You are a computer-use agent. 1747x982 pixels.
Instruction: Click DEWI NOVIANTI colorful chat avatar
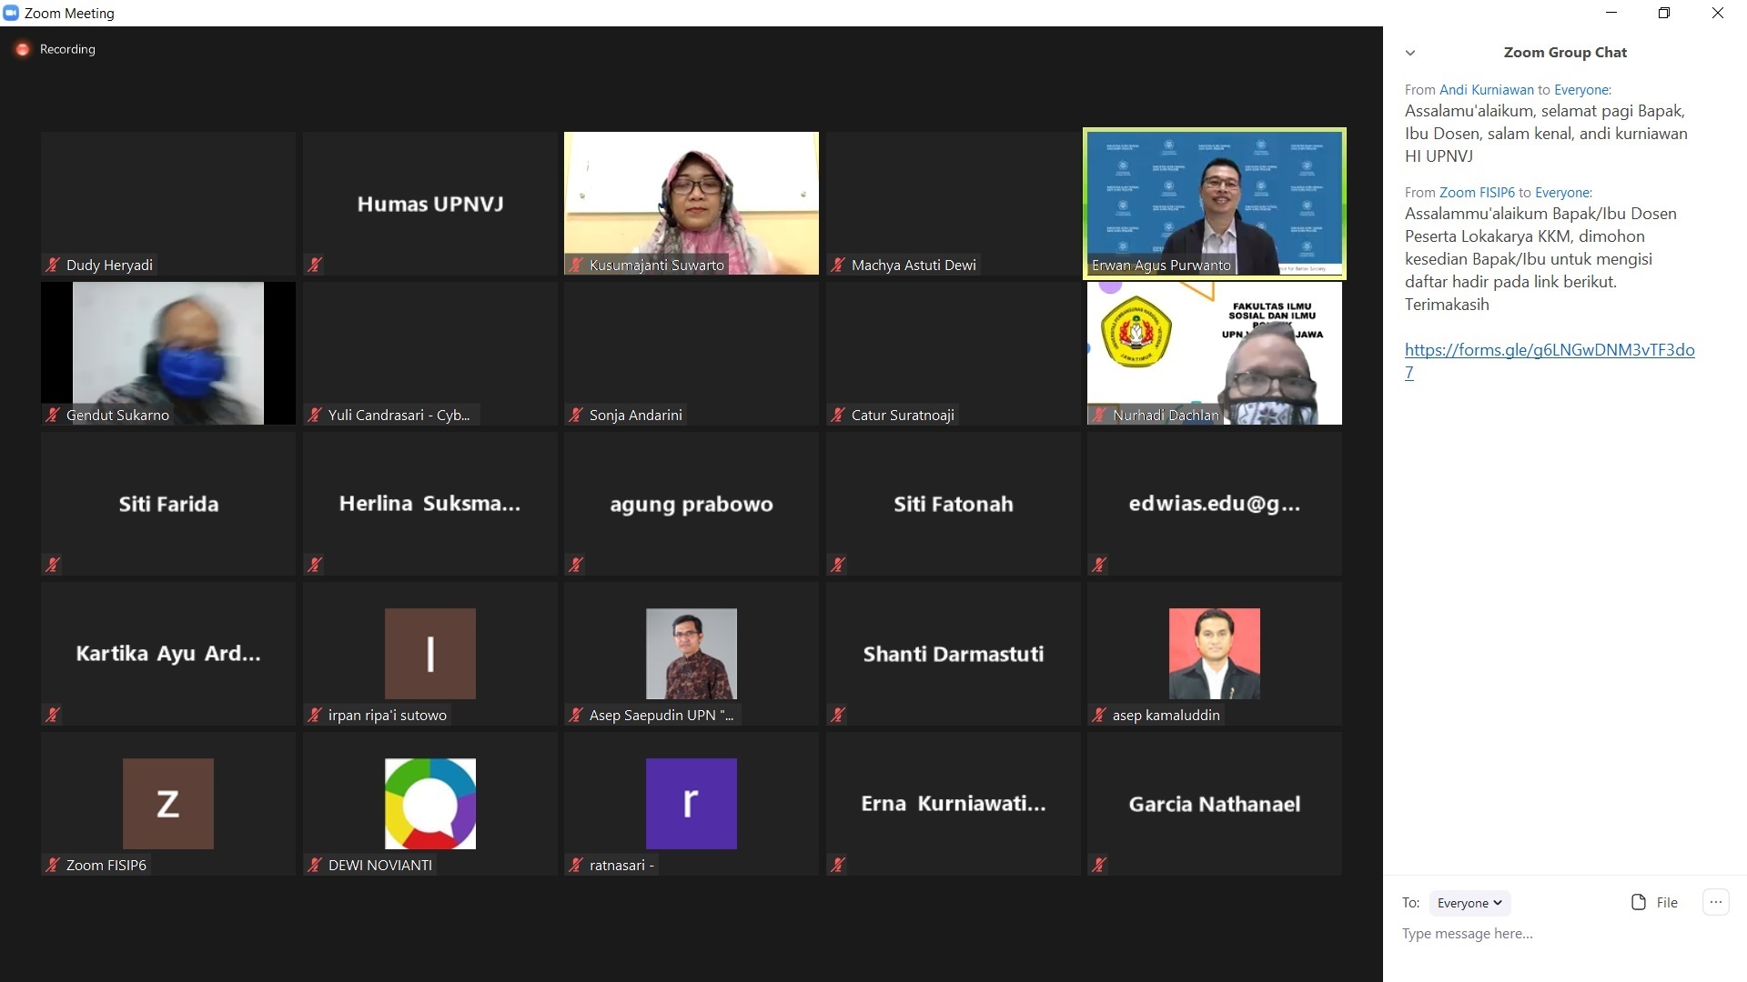[429, 804]
